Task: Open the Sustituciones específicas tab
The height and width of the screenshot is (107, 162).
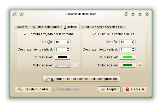Action: [103, 27]
